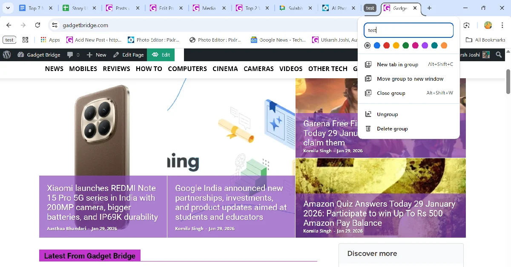This screenshot has width=511, height=267.
Task: Expand the New menu in WordPress admin bar
Action: (x=96, y=55)
